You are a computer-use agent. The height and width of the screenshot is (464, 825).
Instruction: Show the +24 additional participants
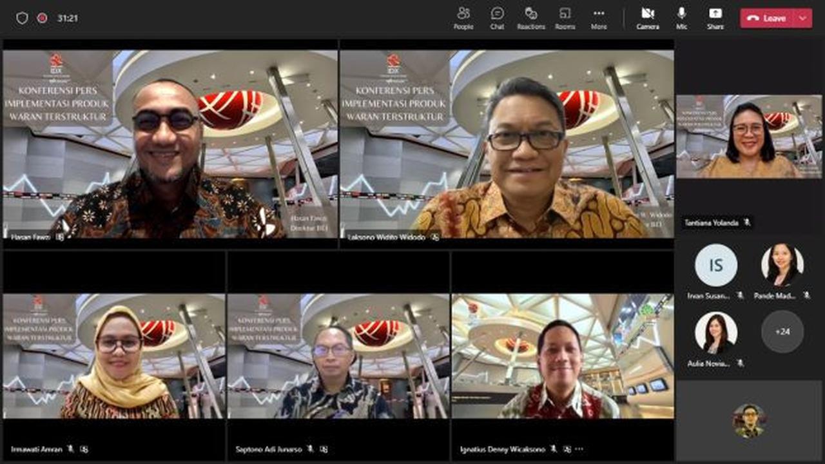[x=782, y=332]
